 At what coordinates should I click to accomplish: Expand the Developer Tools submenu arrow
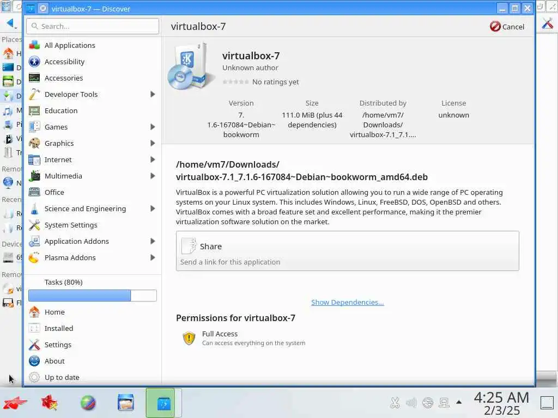pos(153,94)
